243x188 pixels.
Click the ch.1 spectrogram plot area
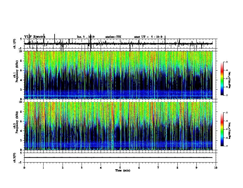click(118, 75)
